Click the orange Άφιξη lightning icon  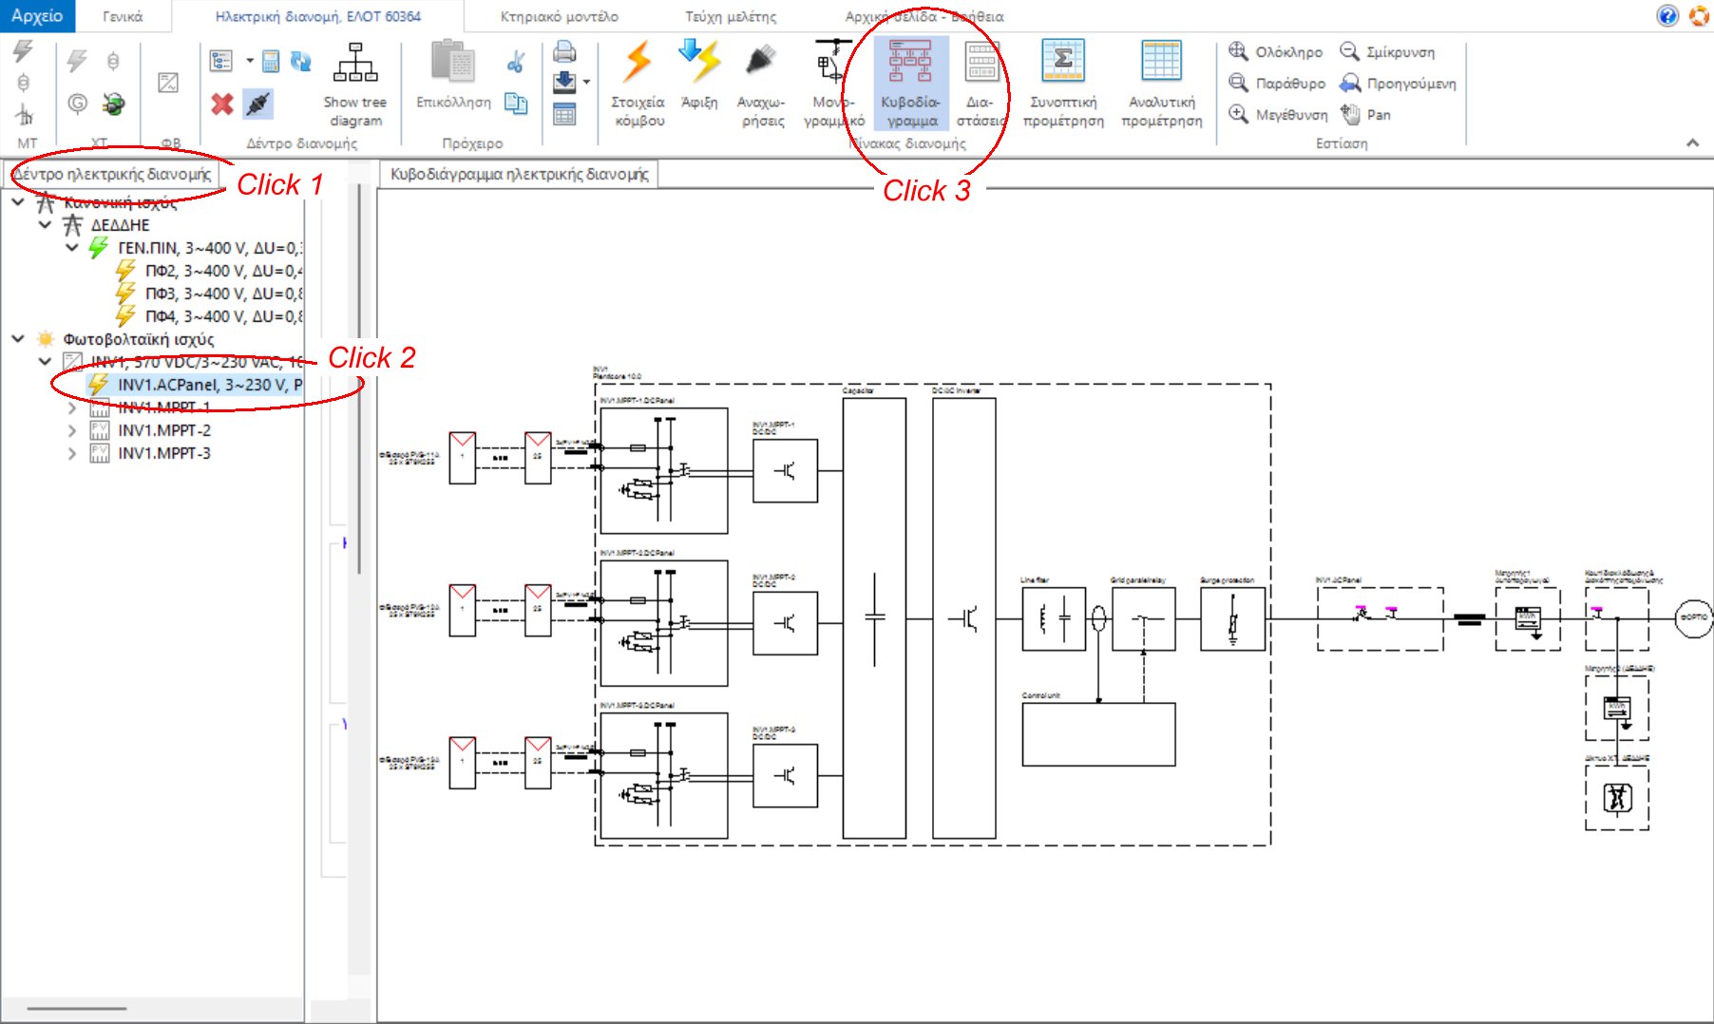700,66
